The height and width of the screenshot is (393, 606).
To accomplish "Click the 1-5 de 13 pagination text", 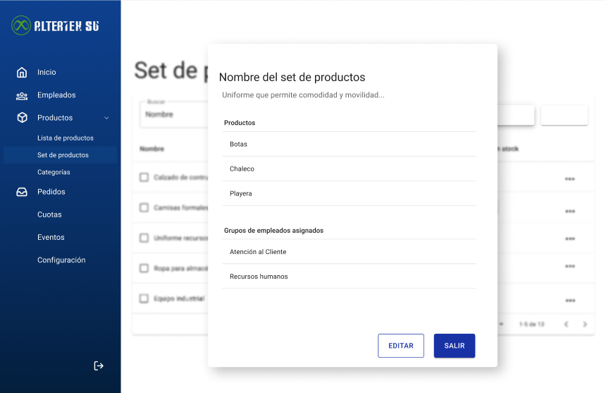I will (532, 324).
